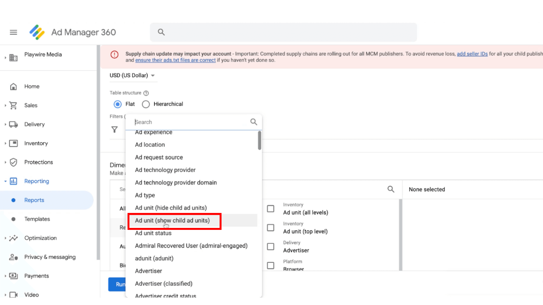Open the Sales navigation icon
Image resolution: width=543 pixels, height=305 pixels.
(x=13, y=105)
